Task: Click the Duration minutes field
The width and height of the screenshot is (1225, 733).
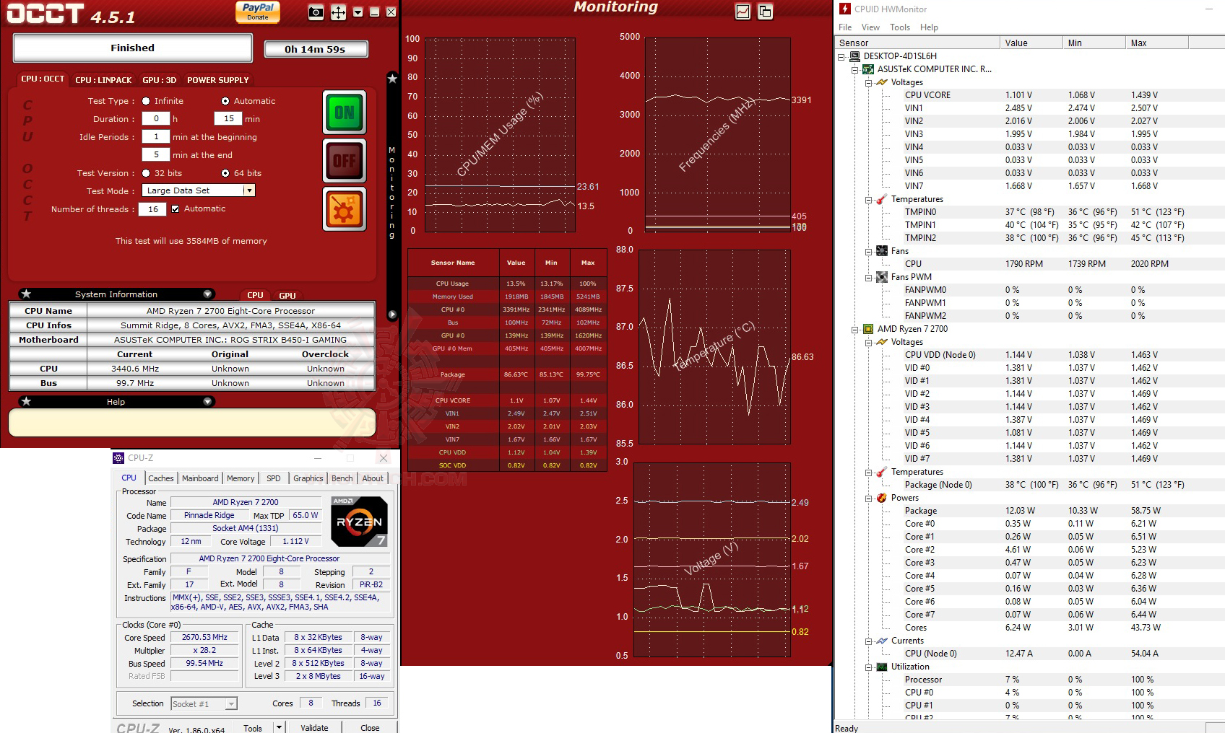Action: pyautogui.click(x=228, y=119)
